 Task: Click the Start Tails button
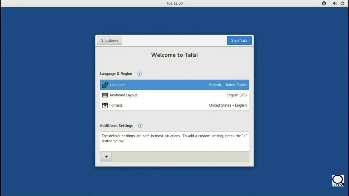tap(239, 41)
